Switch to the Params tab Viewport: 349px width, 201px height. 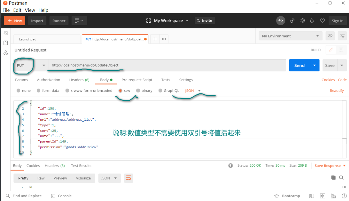tap(21, 80)
